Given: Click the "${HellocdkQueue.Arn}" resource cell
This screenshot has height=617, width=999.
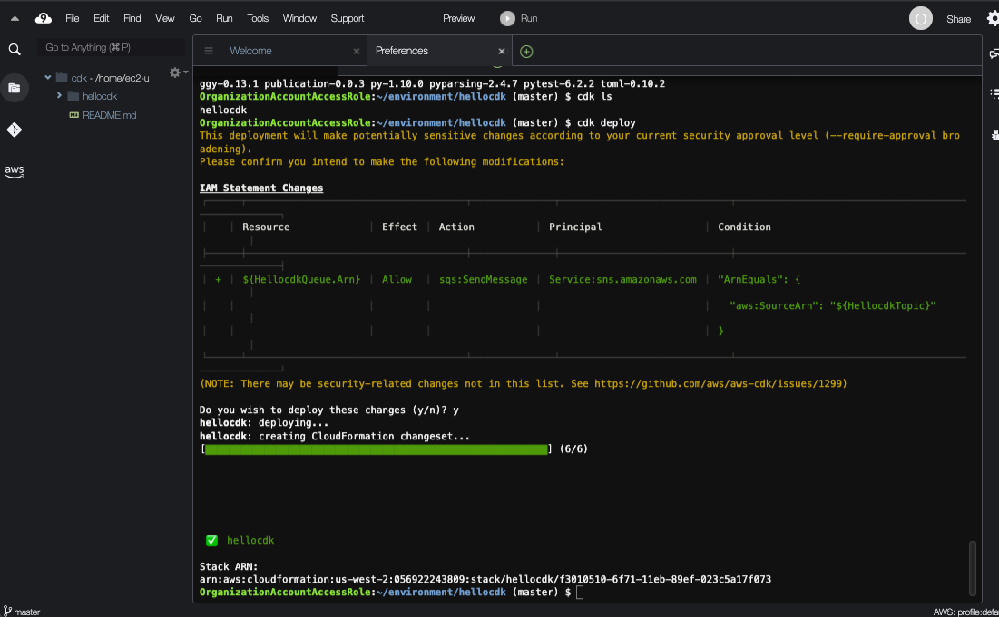Looking at the screenshot, I should (301, 279).
